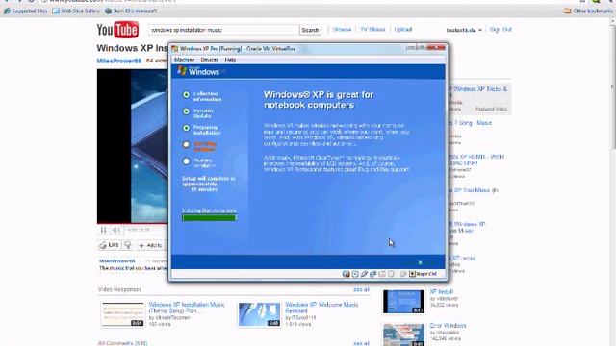Open the TV Shows tab on YouTube
Screen dimensions: 616x346
click(x=372, y=30)
